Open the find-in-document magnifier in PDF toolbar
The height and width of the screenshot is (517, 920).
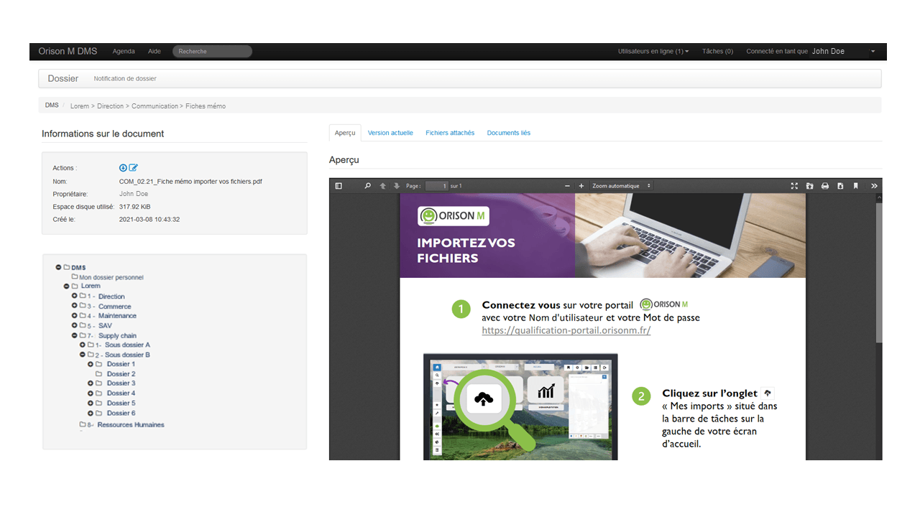pyautogui.click(x=367, y=186)
